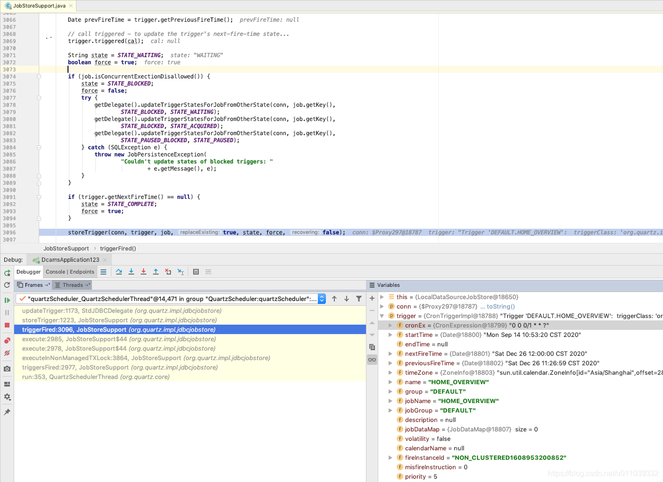Open the View Breakpoints dialog
663x482 pixels.
pyautogui.click(x=7, y=341)
